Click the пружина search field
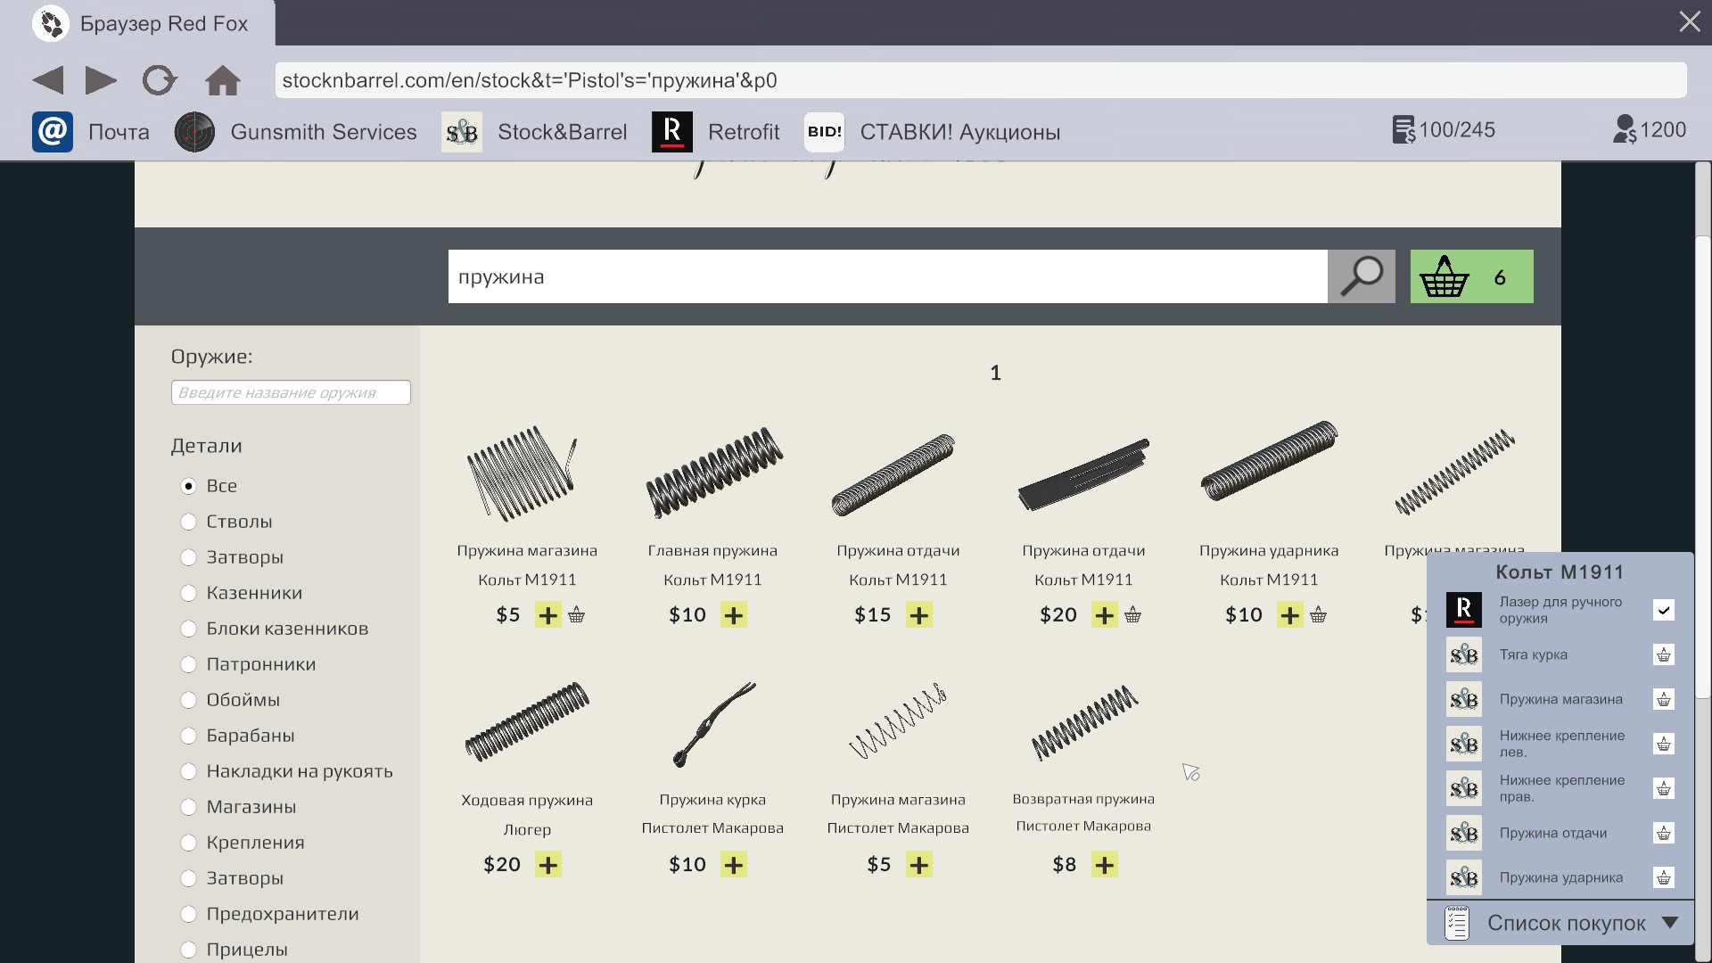 pyautogui.click(x=887, y=276)
